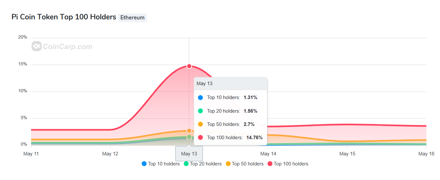Select the Ethereum chain badge
440x180 pixels.
132,17
